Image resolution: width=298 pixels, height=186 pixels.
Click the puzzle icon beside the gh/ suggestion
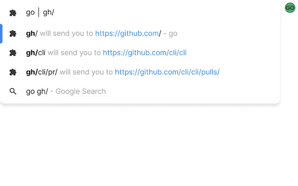[x=13, y=34]
